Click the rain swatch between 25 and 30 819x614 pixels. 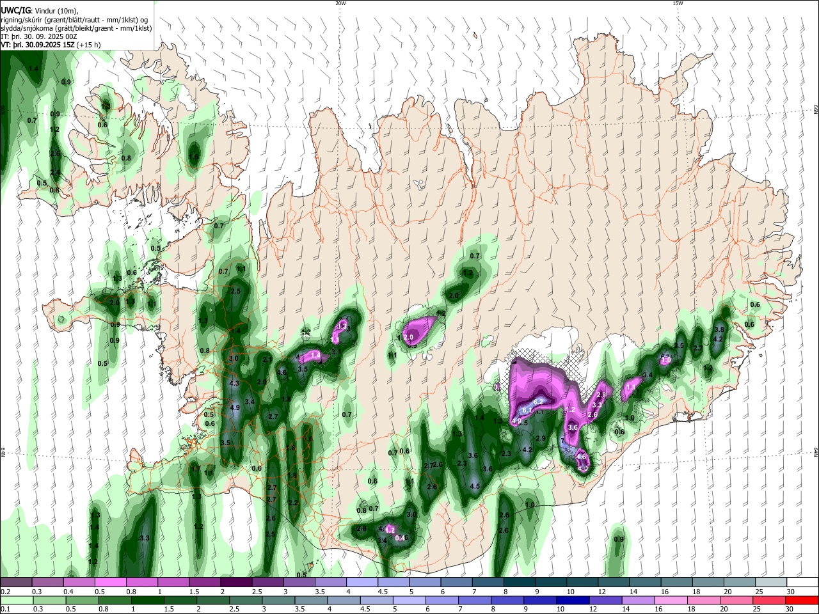pos(769,600)
